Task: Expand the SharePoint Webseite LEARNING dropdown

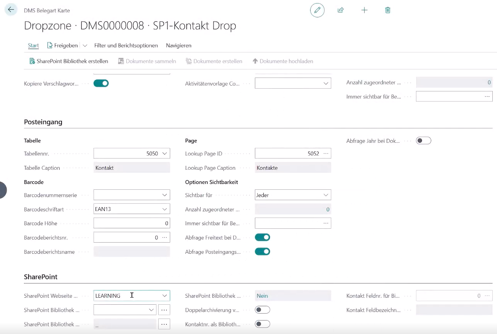Action: point(166,295)
